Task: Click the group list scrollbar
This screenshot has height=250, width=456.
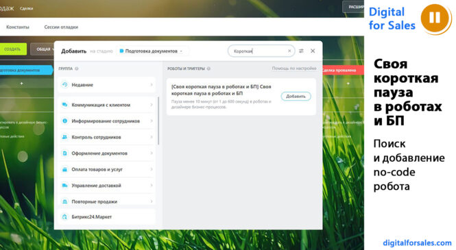Action: click(158, 121)
